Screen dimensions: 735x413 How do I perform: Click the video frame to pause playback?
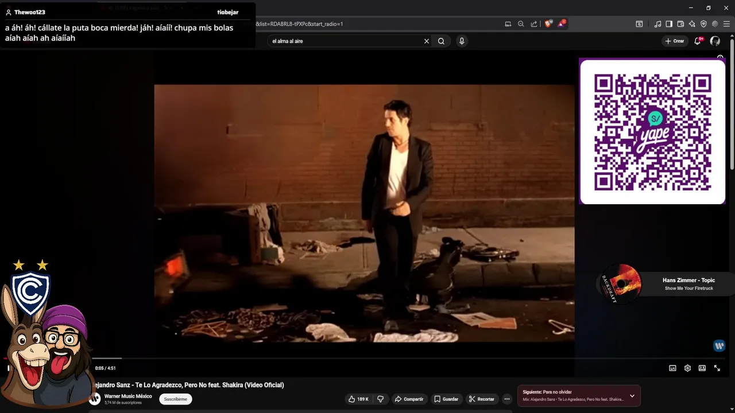(364, 213)
